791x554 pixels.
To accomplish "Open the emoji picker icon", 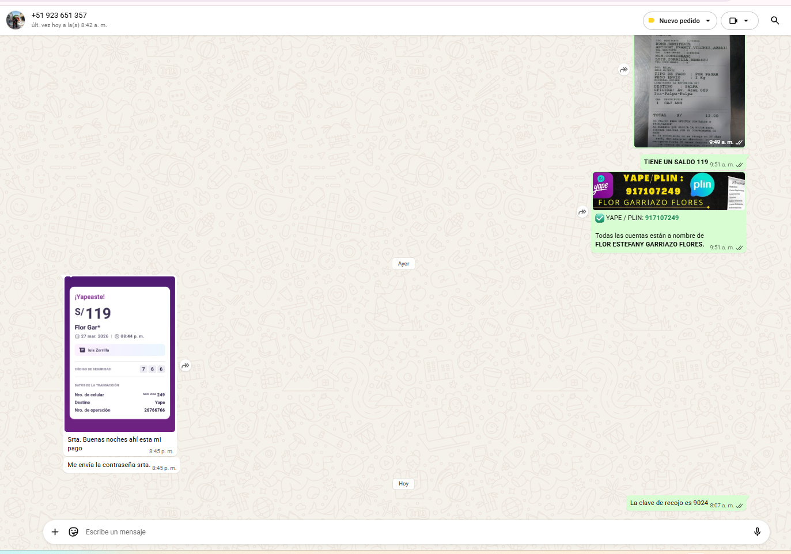I will (74, 532).
